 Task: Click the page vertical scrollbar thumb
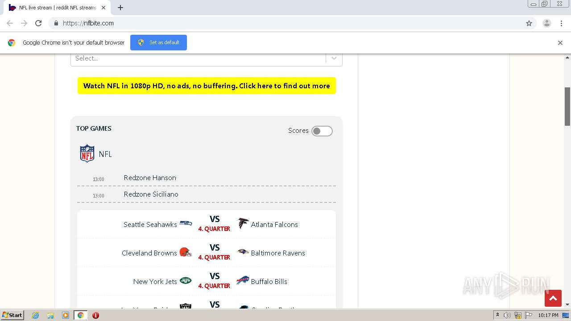pos(567,106)
